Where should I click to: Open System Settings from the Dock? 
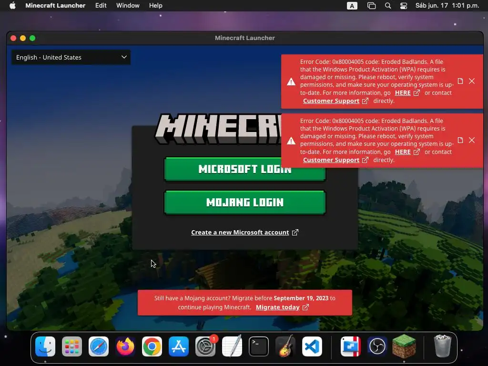point(205,346)
